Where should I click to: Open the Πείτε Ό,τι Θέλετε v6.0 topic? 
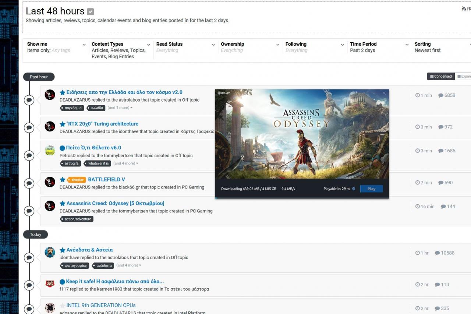pyautogui.click(x=93, y=148)
